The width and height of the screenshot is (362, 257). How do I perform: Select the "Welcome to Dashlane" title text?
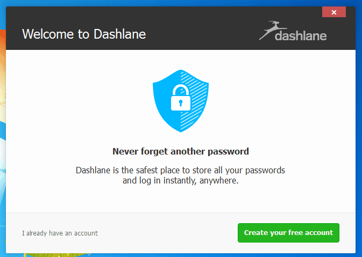pyautogui.click(x=84, y=34)
